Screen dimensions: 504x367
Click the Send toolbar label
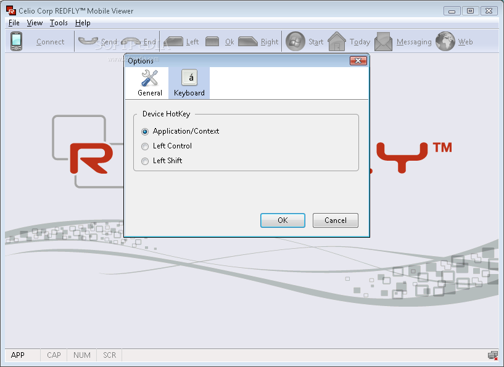point(109,42)
